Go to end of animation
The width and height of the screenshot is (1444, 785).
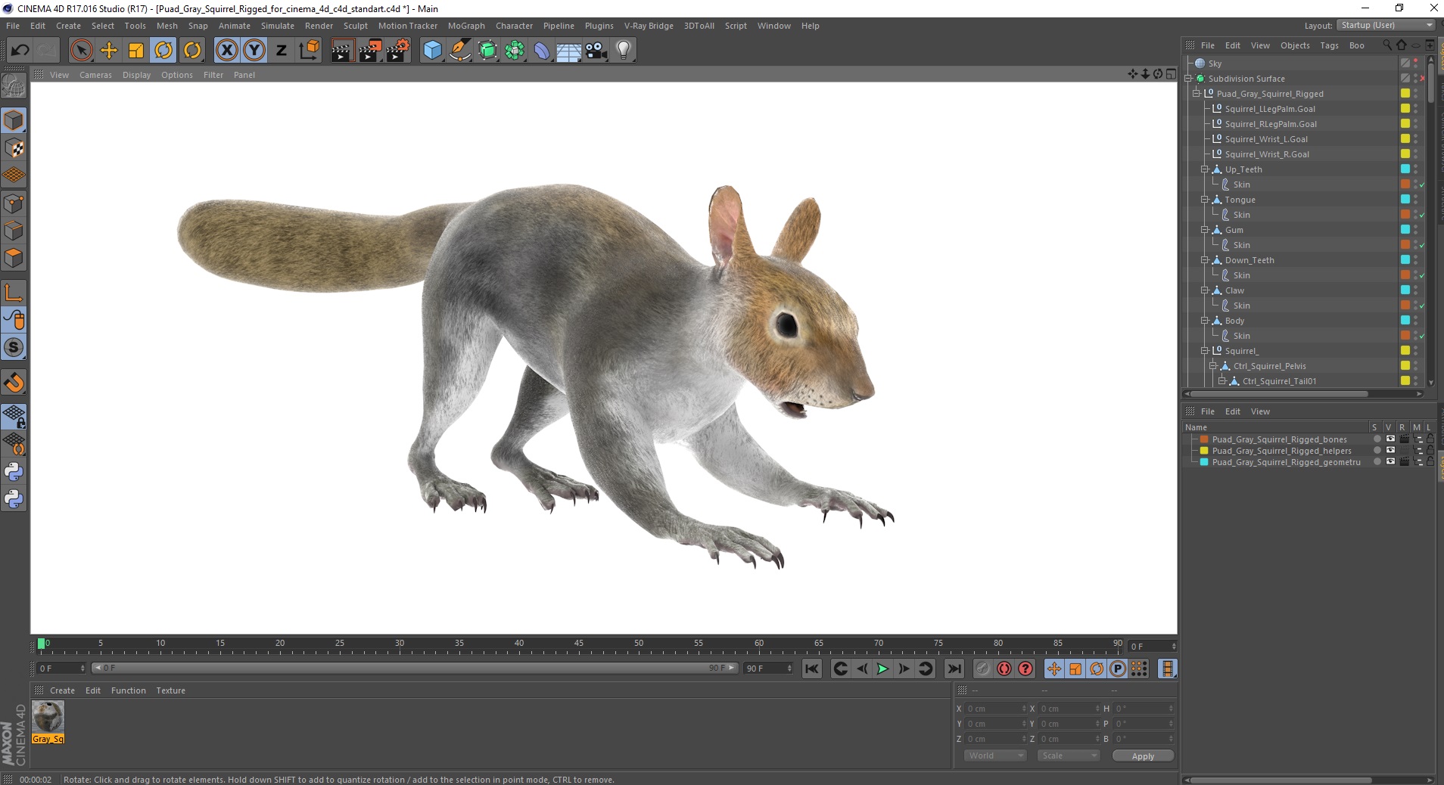point(954,669)
